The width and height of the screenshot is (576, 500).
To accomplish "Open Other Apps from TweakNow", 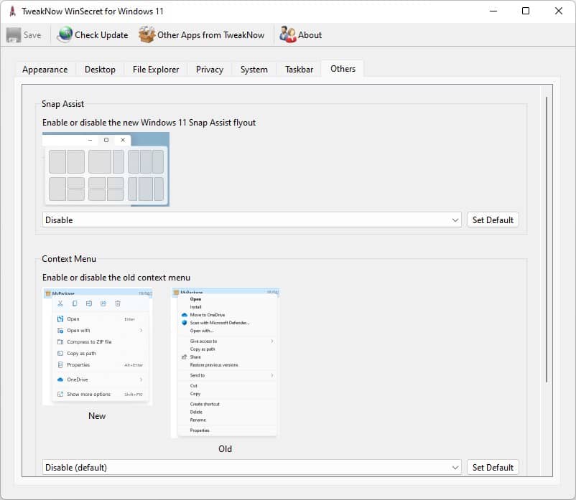I will pos(211,35).
